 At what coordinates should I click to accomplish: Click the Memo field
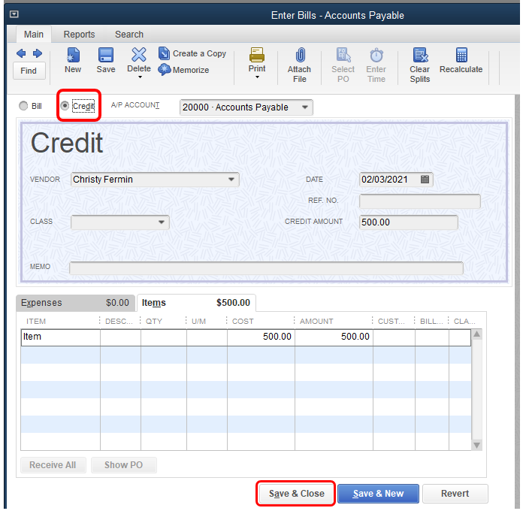pyautogui.click(x=266, y=268)
